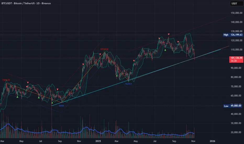Click the topmost red down-triangle sell marker
Screen dimensions: 244x144
169,34
